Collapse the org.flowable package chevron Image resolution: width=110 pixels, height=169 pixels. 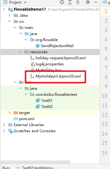(x=26, y=40)
